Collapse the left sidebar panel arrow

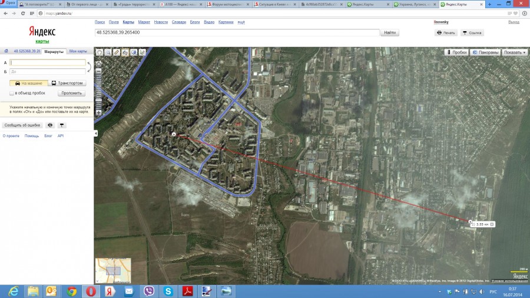click(x=96, y=134)
